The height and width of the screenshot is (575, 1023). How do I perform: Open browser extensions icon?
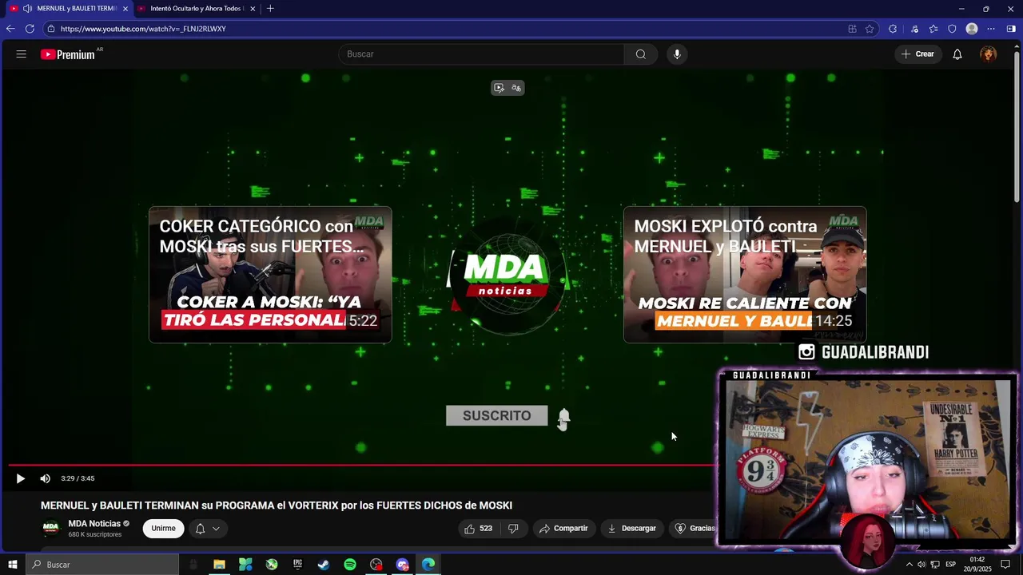pos(893,29)
